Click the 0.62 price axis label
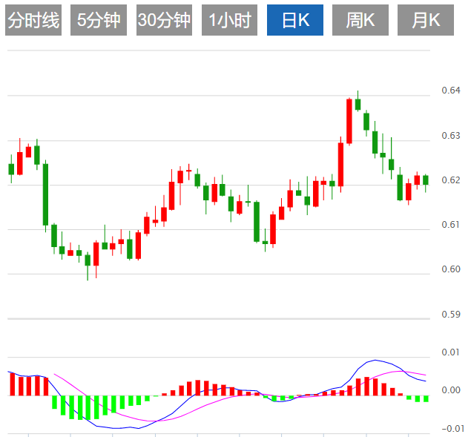This screenshot has height=437, width=471. tap(451, 180)
